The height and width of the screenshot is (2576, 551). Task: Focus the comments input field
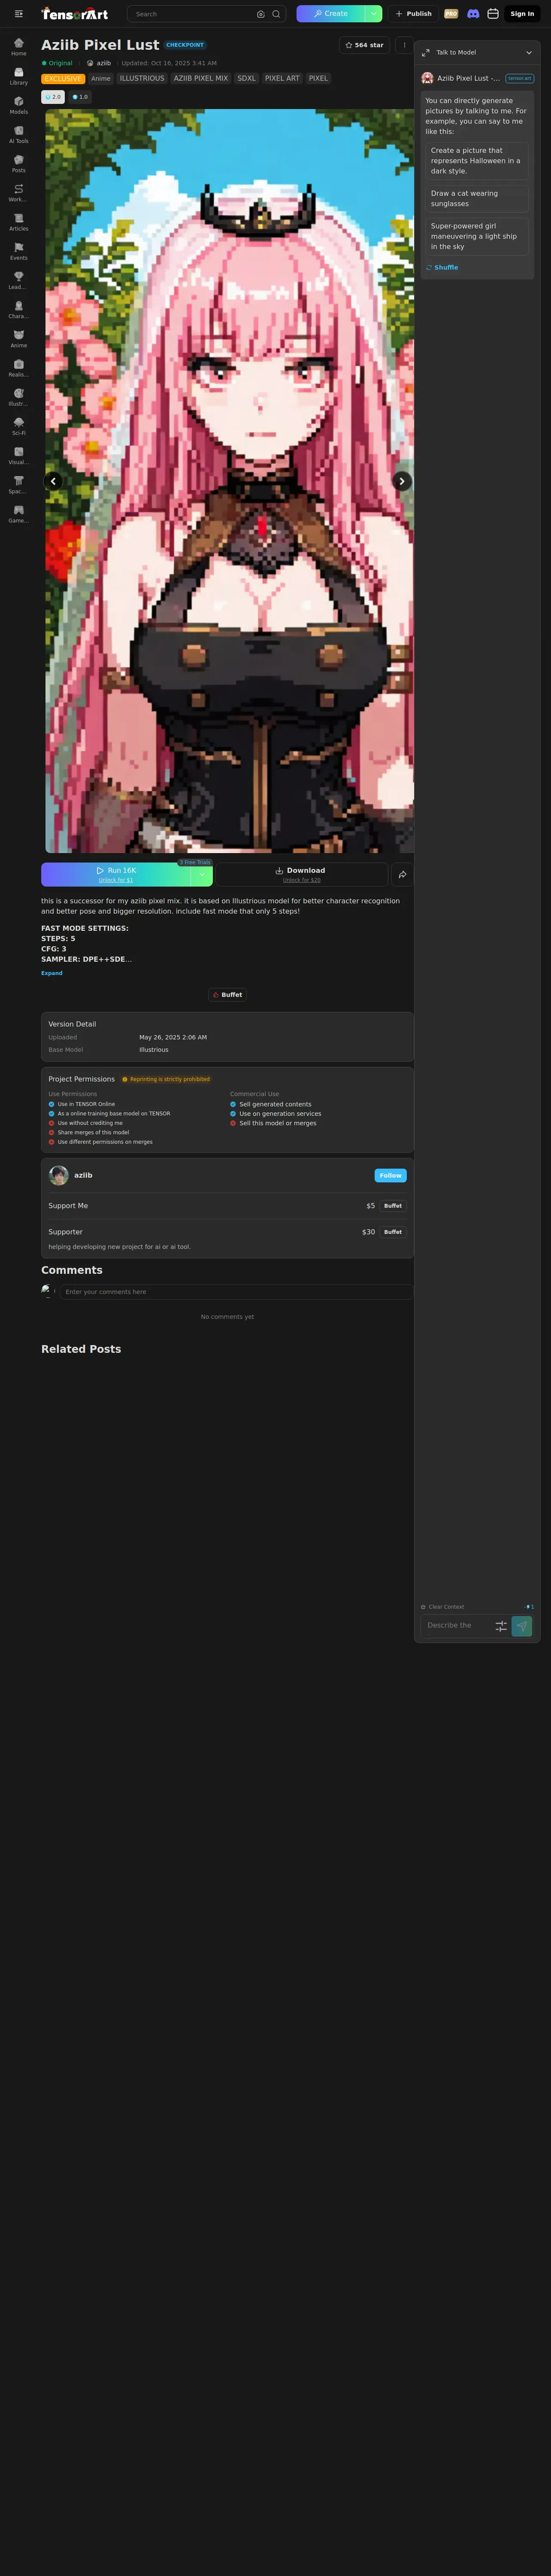(x=236, y=1292)
